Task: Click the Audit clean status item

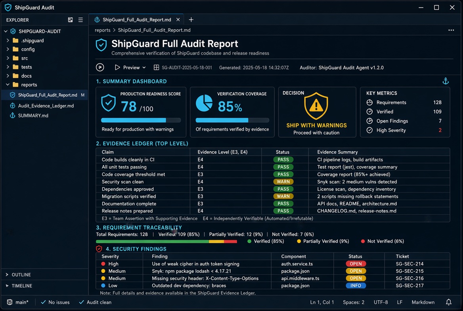Action: click(x=95, y=302)
